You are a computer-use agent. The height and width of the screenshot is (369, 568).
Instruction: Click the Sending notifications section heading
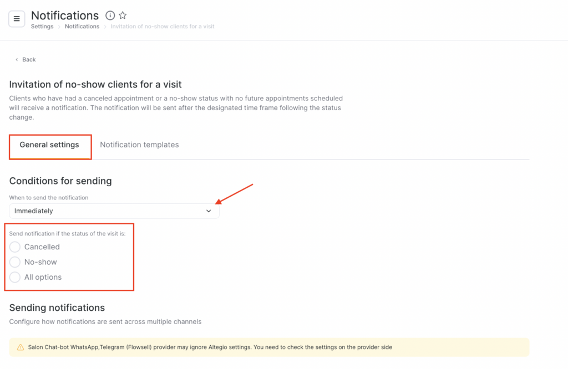pos(57,308)
